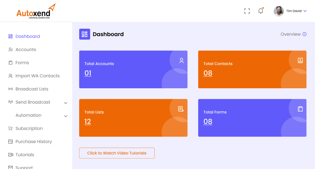
Task: Select Import WA Contacts menu item
Action: 37,76
